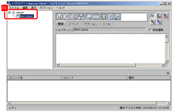Toggle the 排他編集 exclusive edit checkbox
The image size is (173, 112).
point(150,30)
